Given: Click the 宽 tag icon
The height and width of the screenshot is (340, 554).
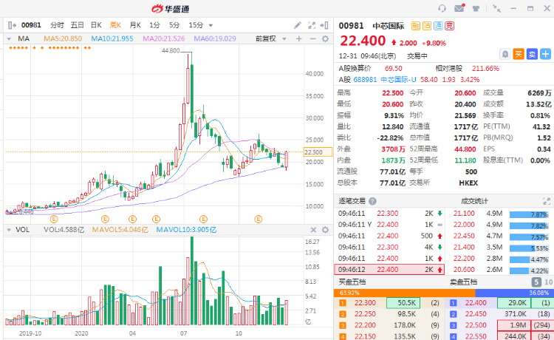Looking at the screenshot, I should tap(449, 26).
